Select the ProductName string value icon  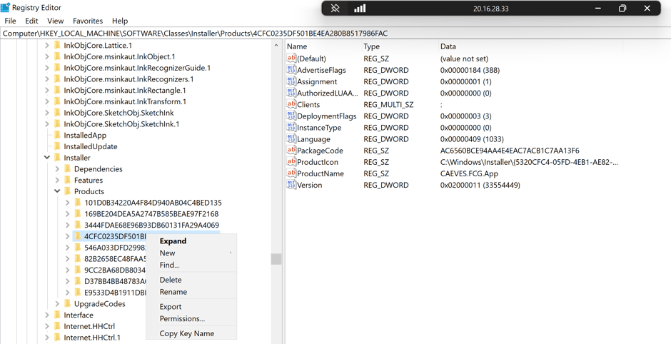(291, 173)
